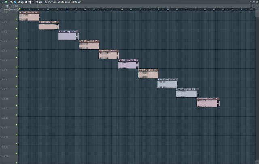Viewport: 259px width, 164px height.
Task: Click bar 9 on the timeline ruler
Action: 38,9
